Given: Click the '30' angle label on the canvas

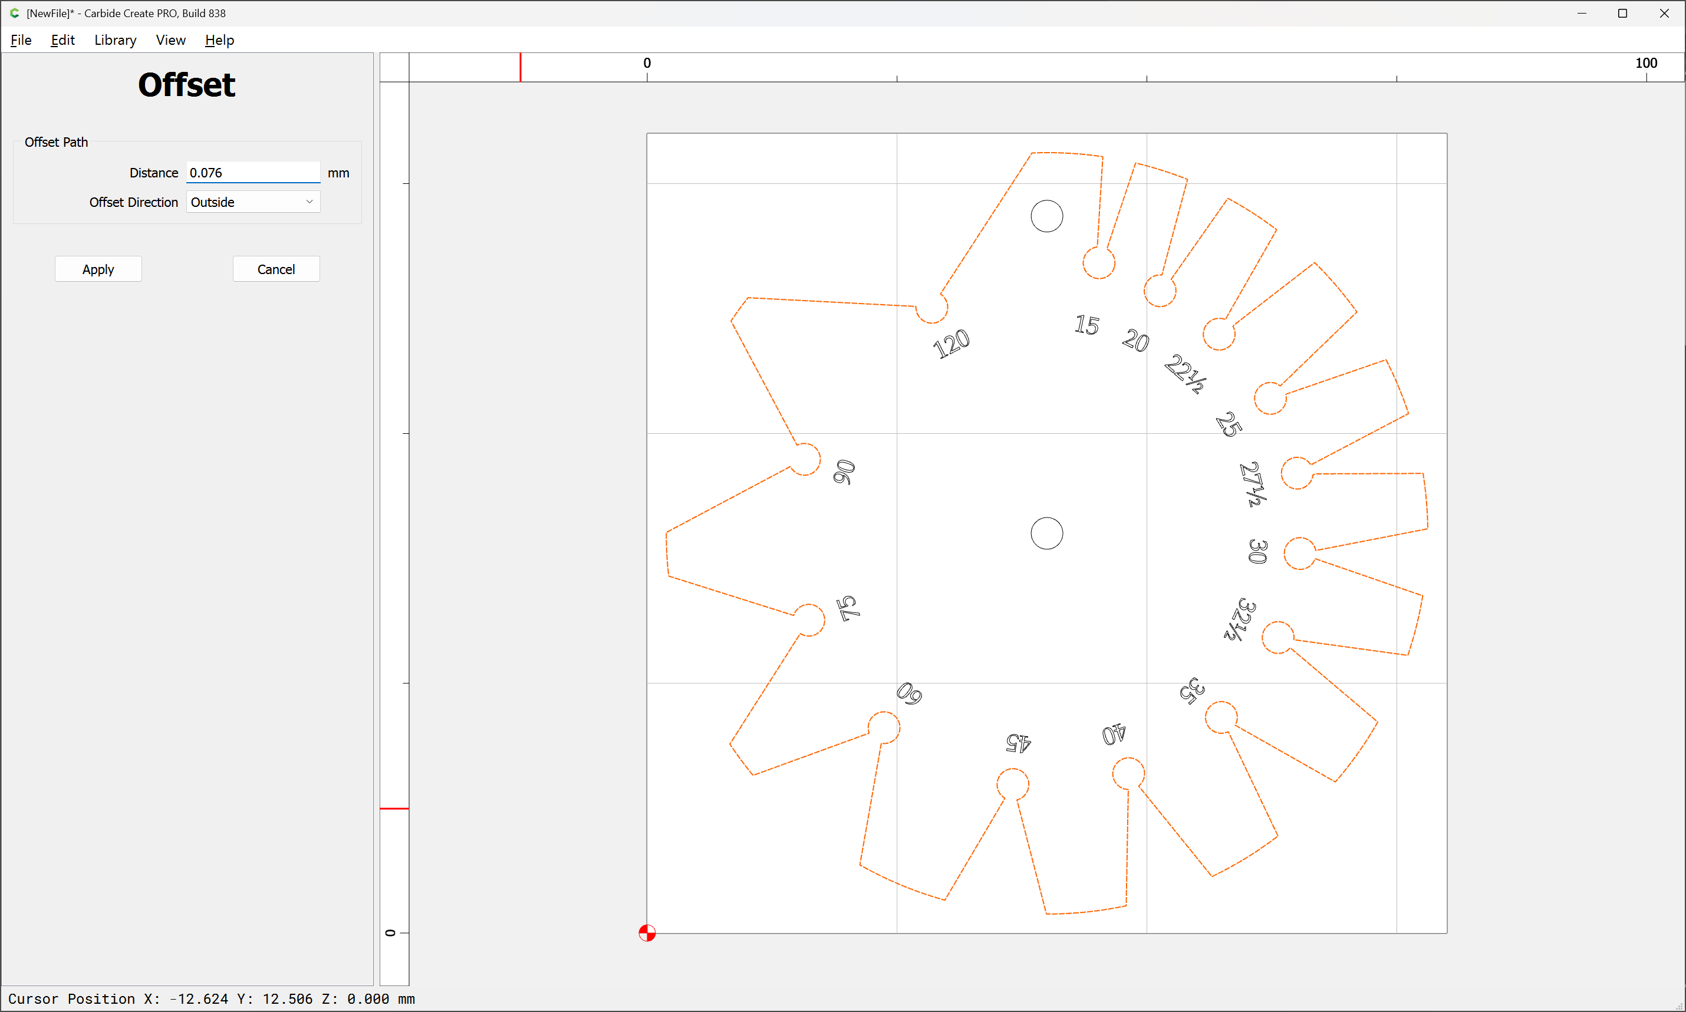Looking at the screenshot, I should (x=1257, y=551).
